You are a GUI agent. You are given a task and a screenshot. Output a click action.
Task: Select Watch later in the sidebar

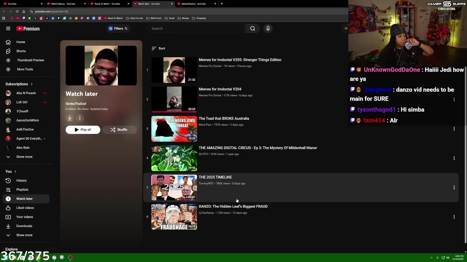(x=26, y=199)
